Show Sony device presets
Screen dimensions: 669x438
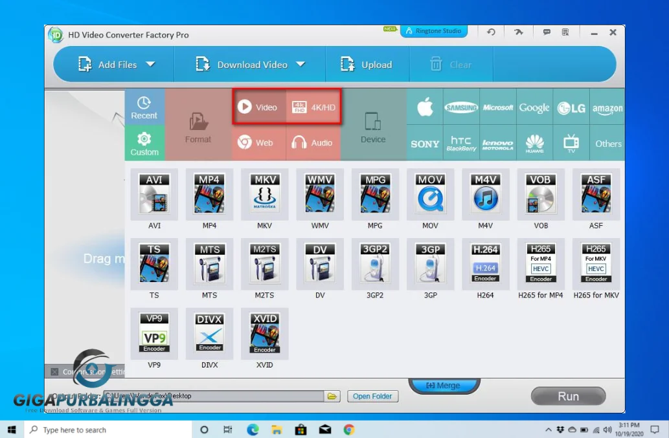[425, 143]
